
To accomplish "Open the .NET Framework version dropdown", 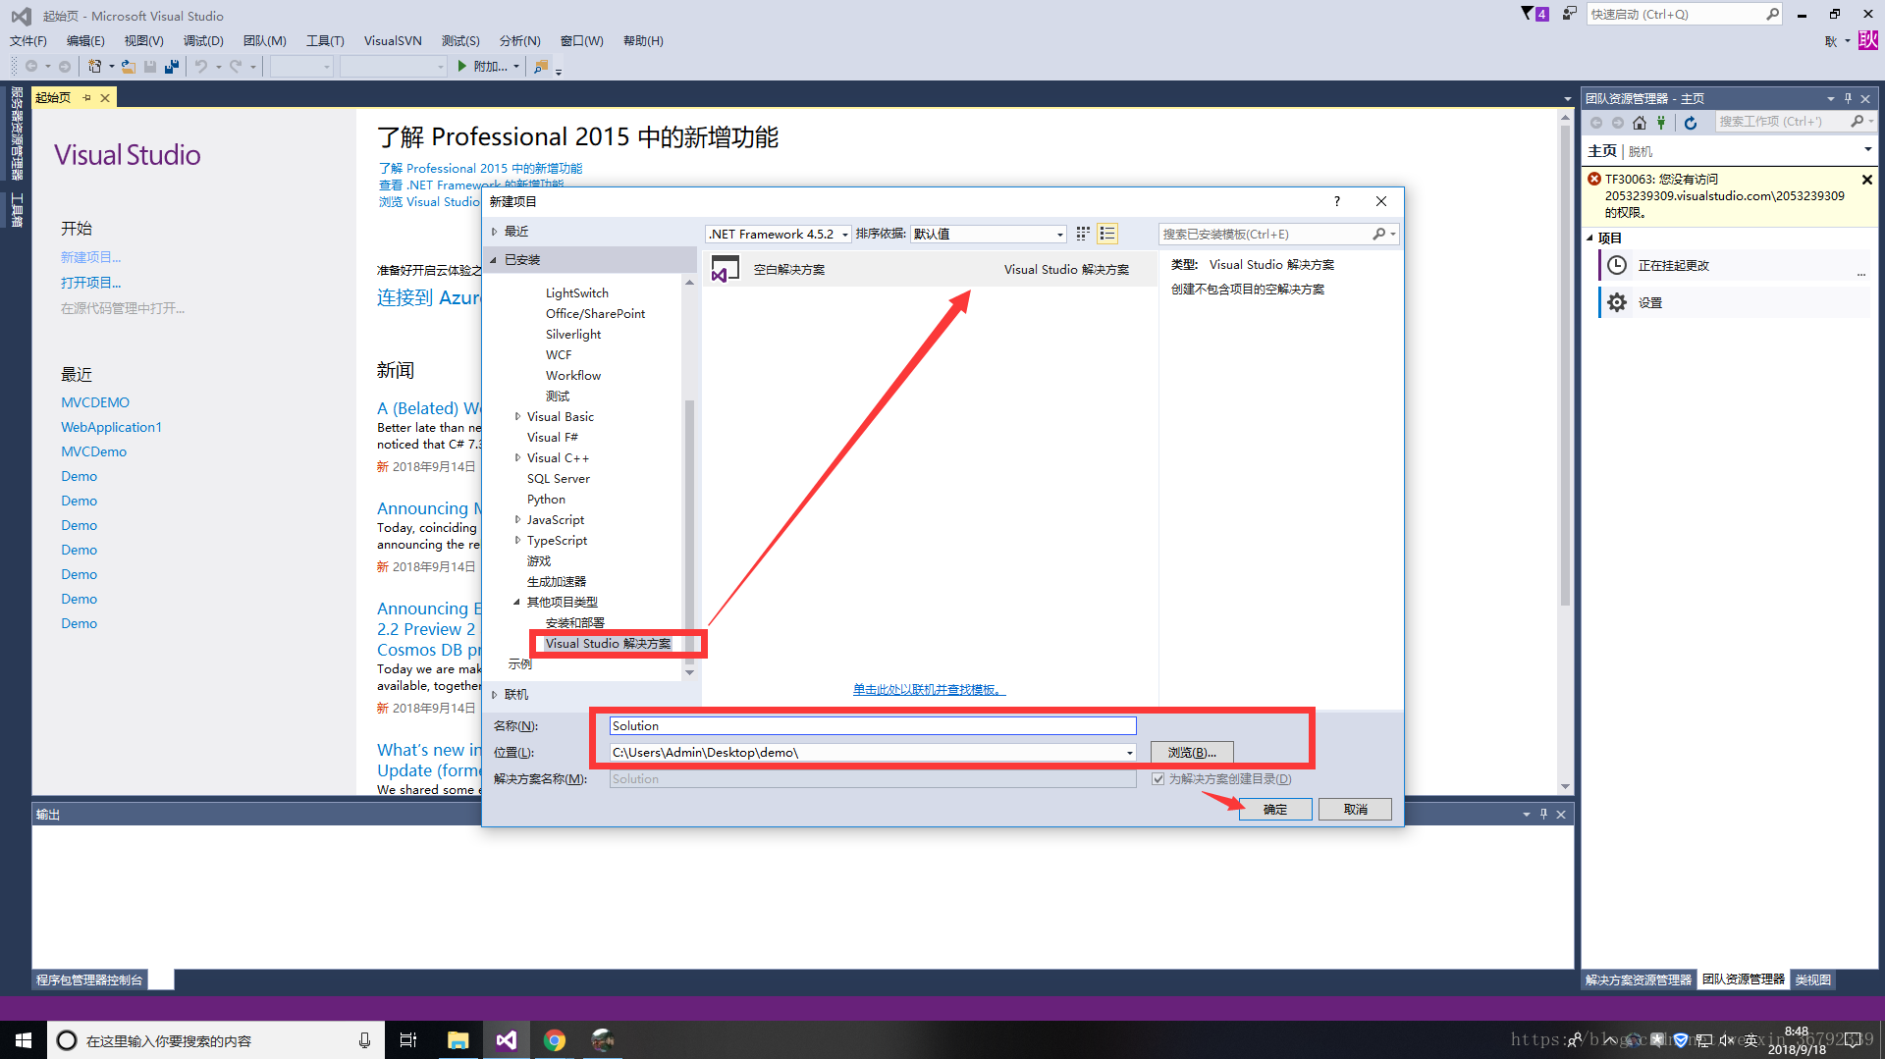I will [x=844, y=235].
